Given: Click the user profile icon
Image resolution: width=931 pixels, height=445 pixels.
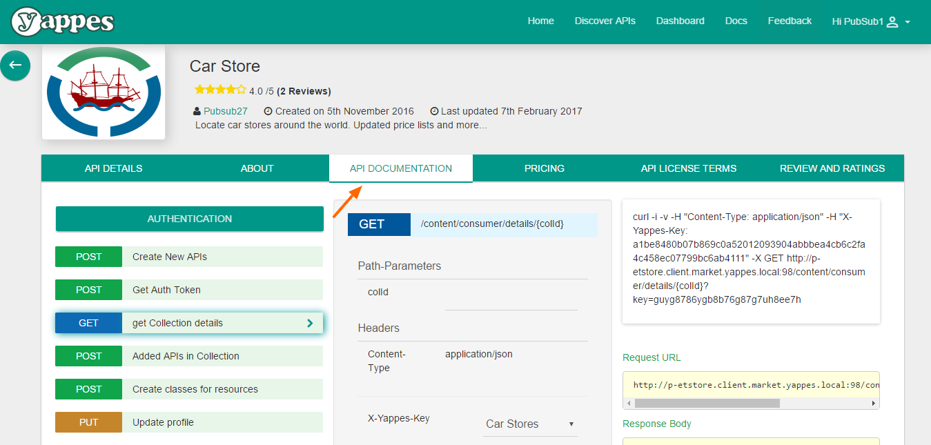Looking at the screenshot, I should [x=892, y=22].
